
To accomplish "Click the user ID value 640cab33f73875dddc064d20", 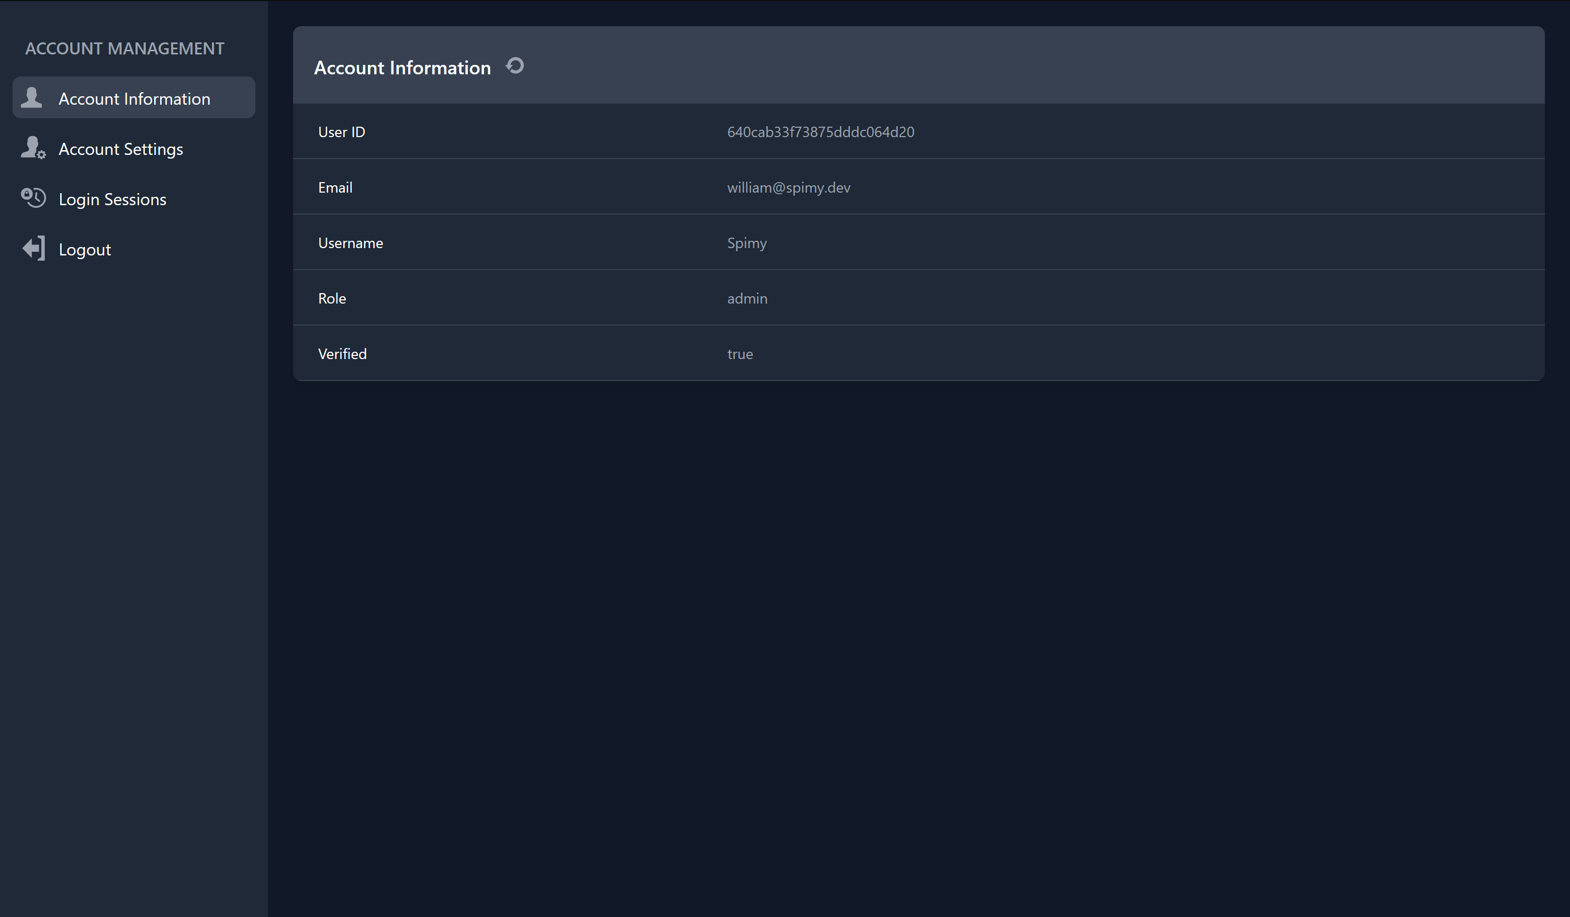I will (821, 132).
